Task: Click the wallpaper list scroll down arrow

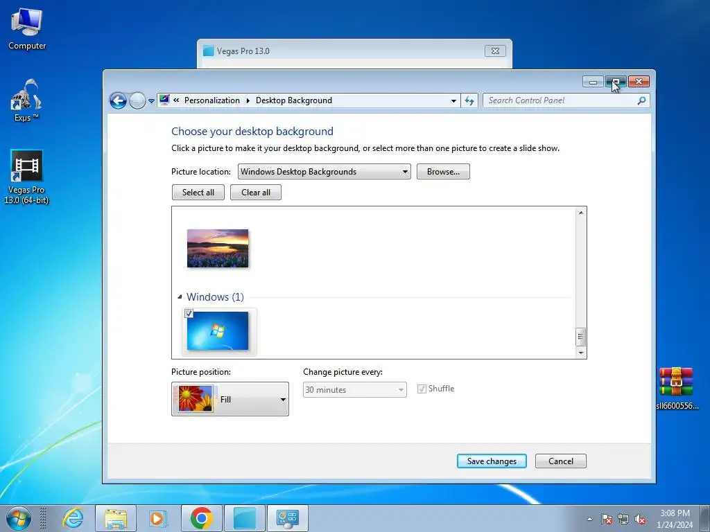Action: point(581,353)
